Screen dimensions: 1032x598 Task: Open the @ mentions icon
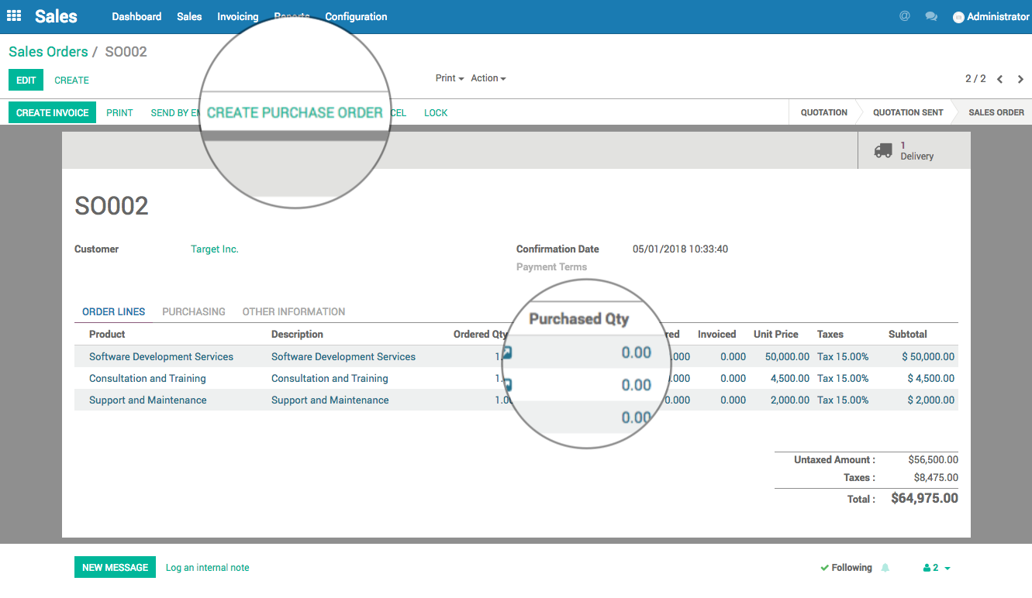pos(905,16)
